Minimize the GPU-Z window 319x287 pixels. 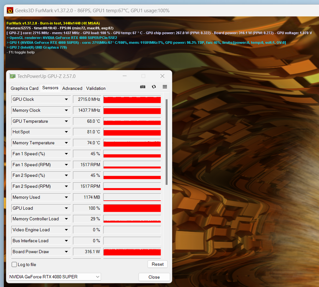click(125, 76)
